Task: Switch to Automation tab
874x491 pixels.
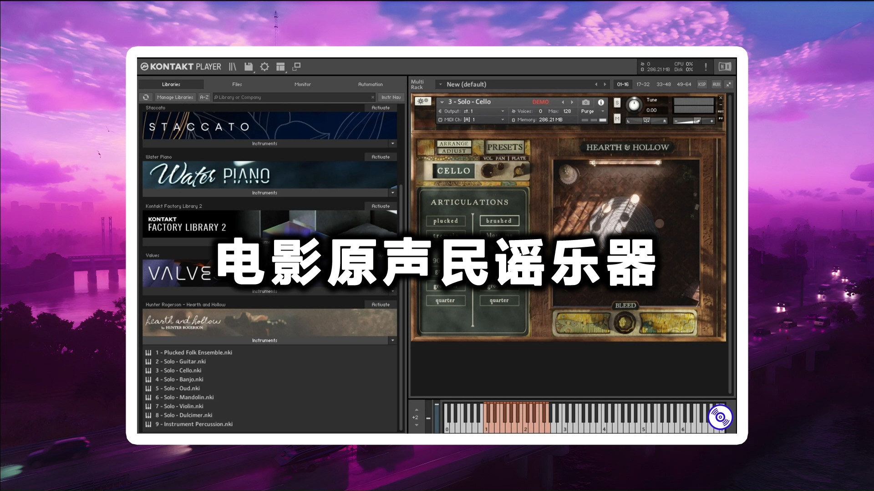Action: (371, 85)
